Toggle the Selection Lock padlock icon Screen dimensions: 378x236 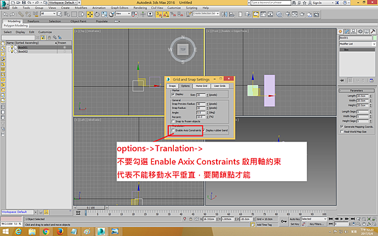(190, 219)
